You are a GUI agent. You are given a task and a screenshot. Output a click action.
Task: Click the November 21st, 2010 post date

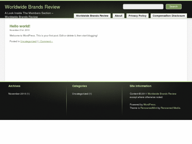tap(20, 30)
